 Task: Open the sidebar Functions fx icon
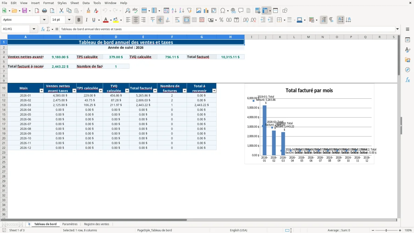(x=407, y=80)
